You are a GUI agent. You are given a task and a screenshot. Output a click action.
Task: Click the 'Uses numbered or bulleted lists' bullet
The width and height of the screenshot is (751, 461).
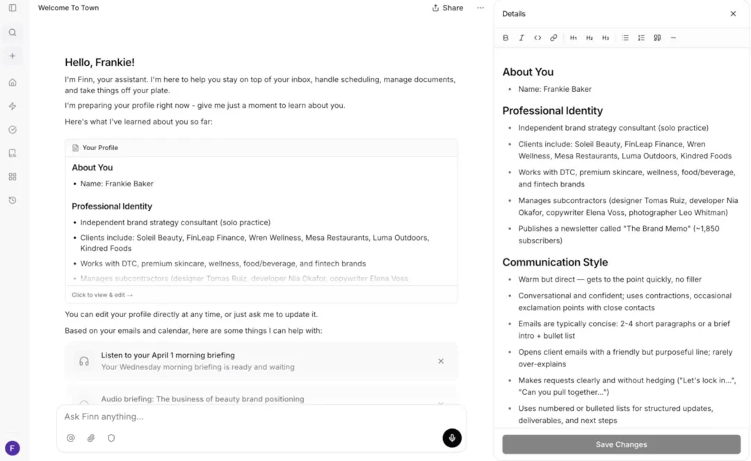615,414
